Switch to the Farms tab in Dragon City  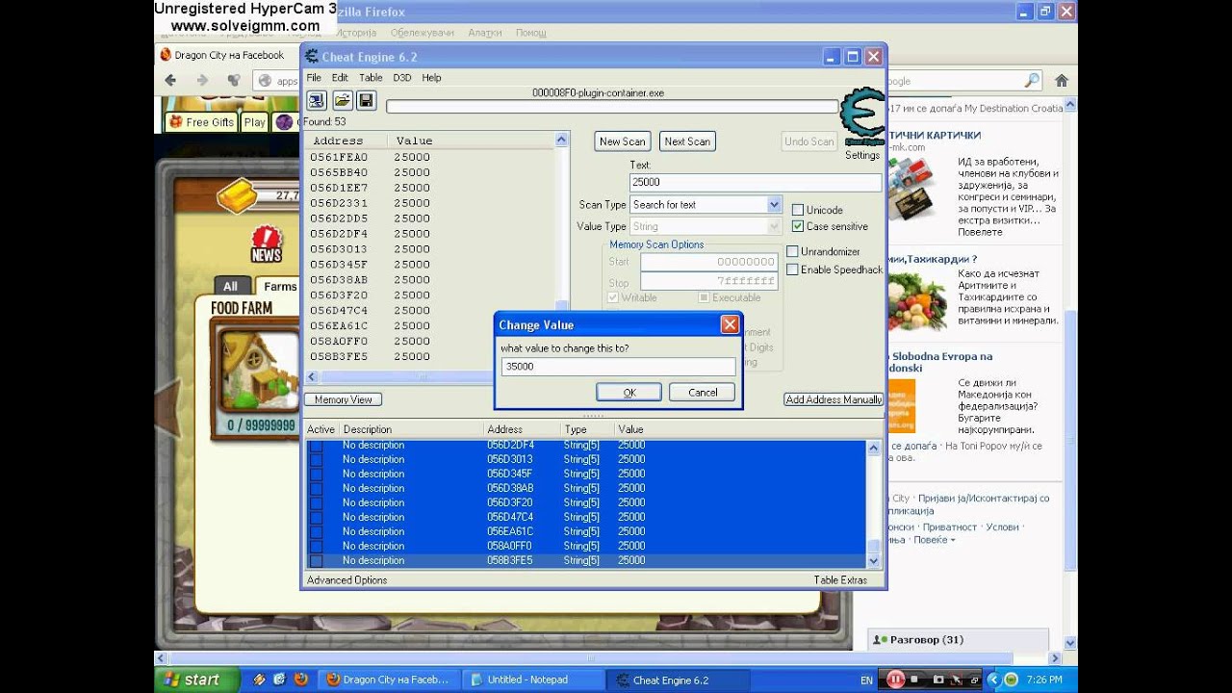tap(280, 286)
